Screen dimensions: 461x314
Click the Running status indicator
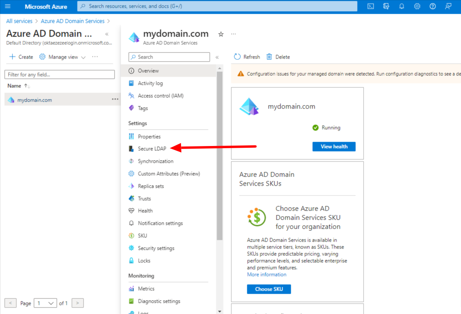point(326,127)
